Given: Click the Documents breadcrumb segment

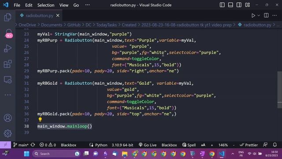Looking at the screenshot, I should (52, 25).
